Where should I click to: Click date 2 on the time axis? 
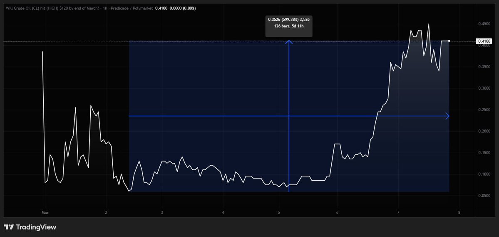point(106,213)
